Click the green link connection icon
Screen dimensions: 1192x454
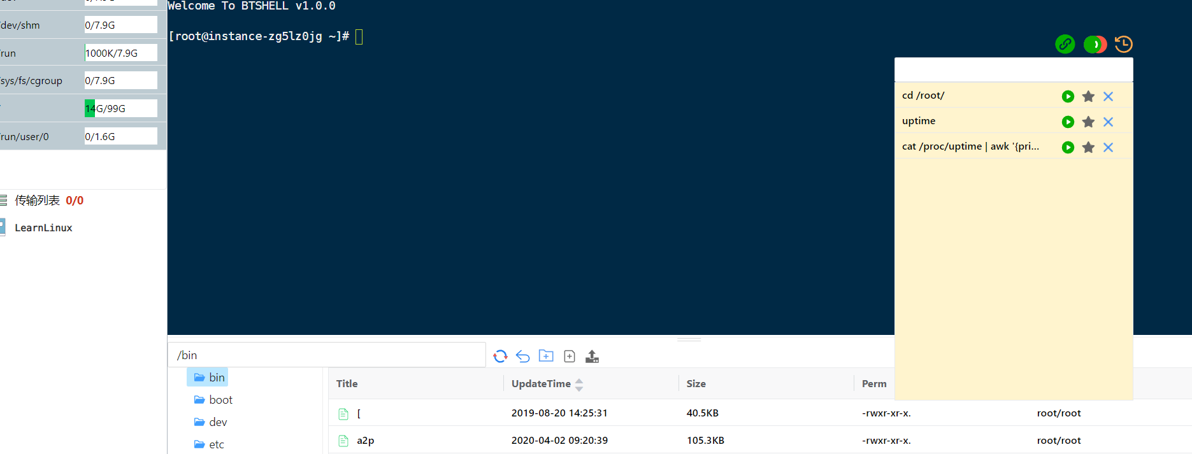tap(1065, 44)
